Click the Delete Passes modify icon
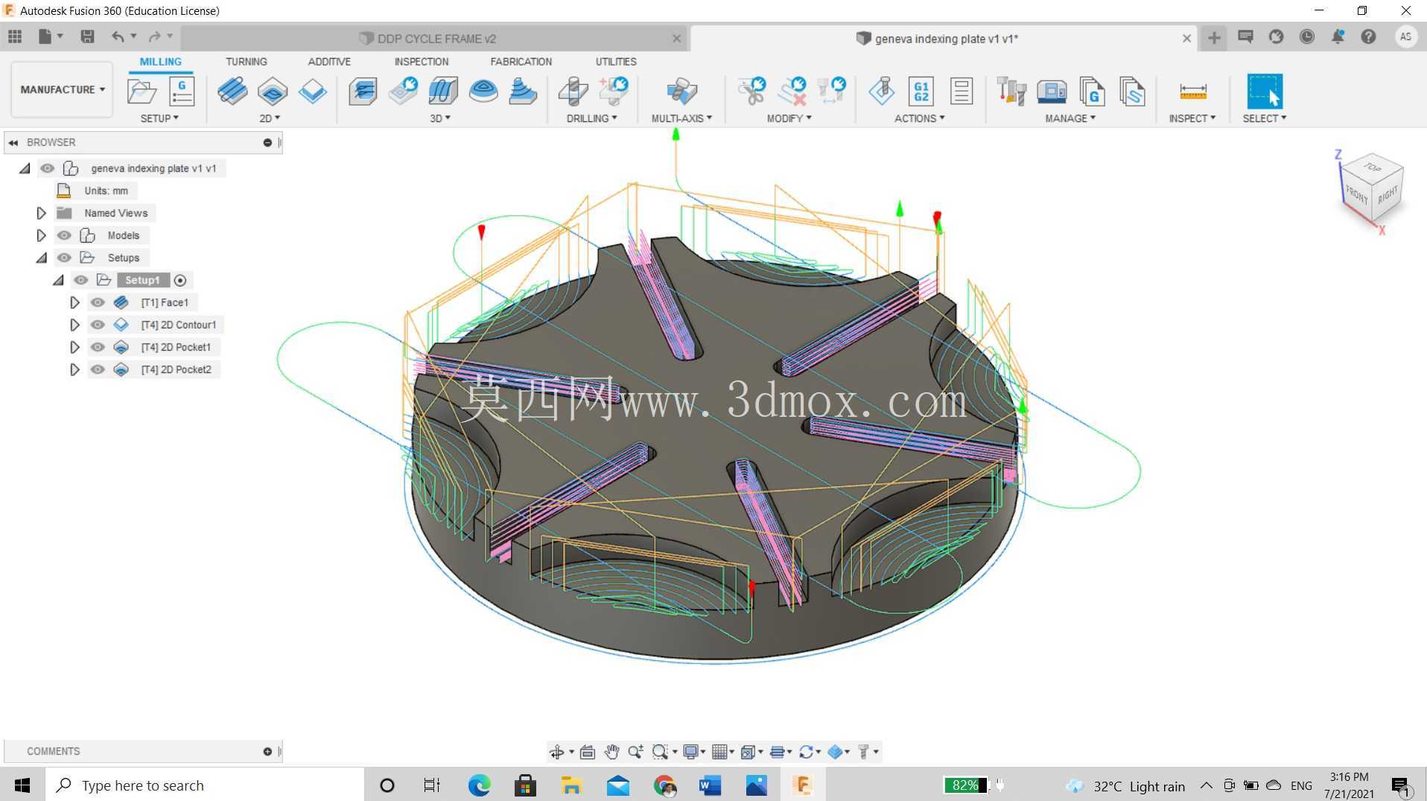This screenshot has height=801, width=1427. coord(792,92)
